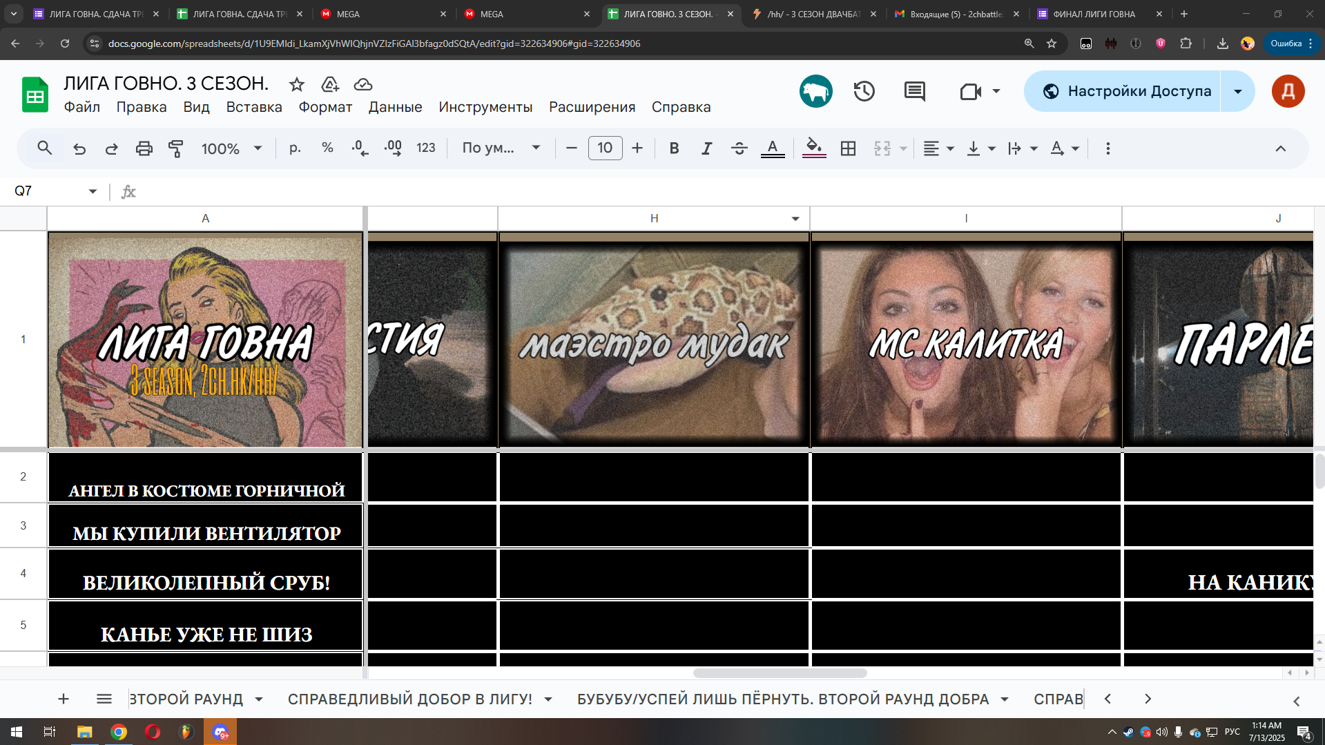1325x745 pixels.
Task: Open the Вставка menu
Action: [254, 107]
